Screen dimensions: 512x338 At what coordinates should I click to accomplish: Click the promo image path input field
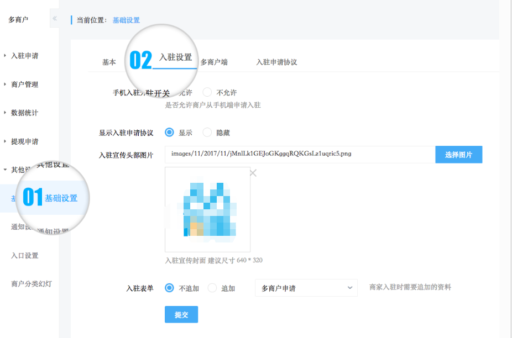click(300, 154)
